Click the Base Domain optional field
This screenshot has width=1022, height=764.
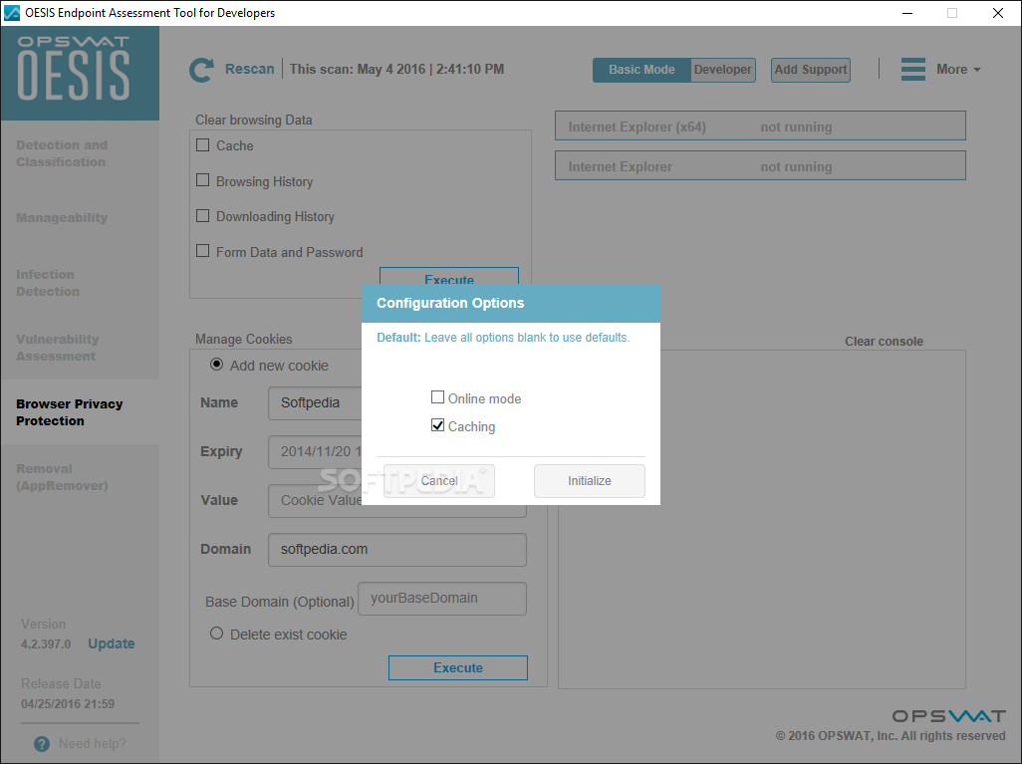442,599
